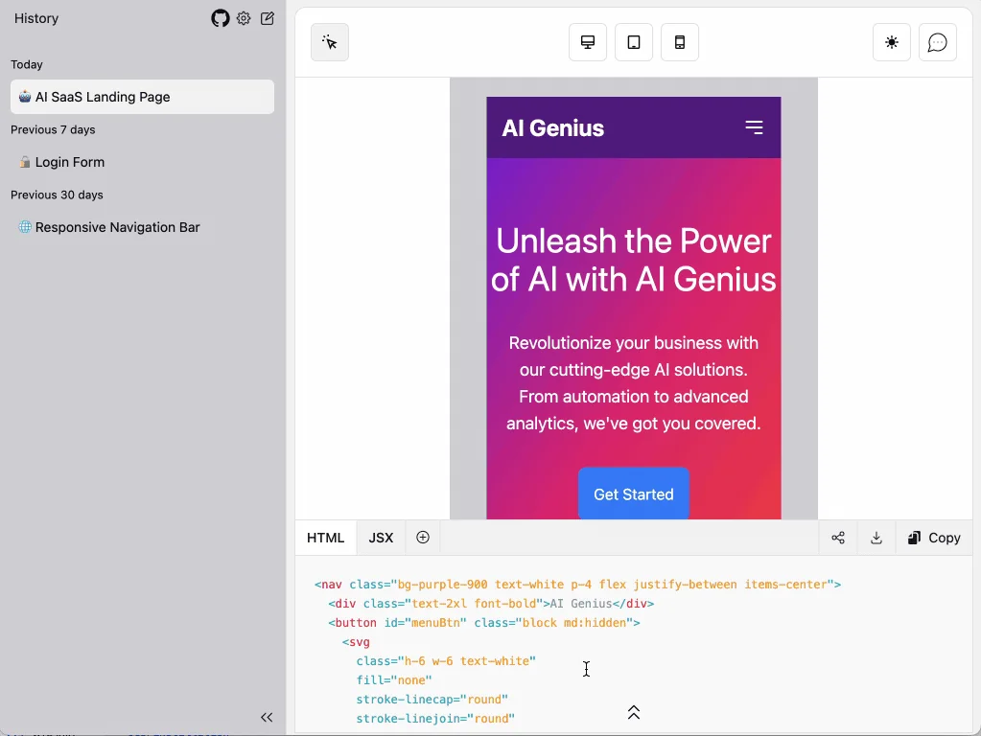
Task: Switch preview to mobile viewport
Action: click(x=679, y=42)
